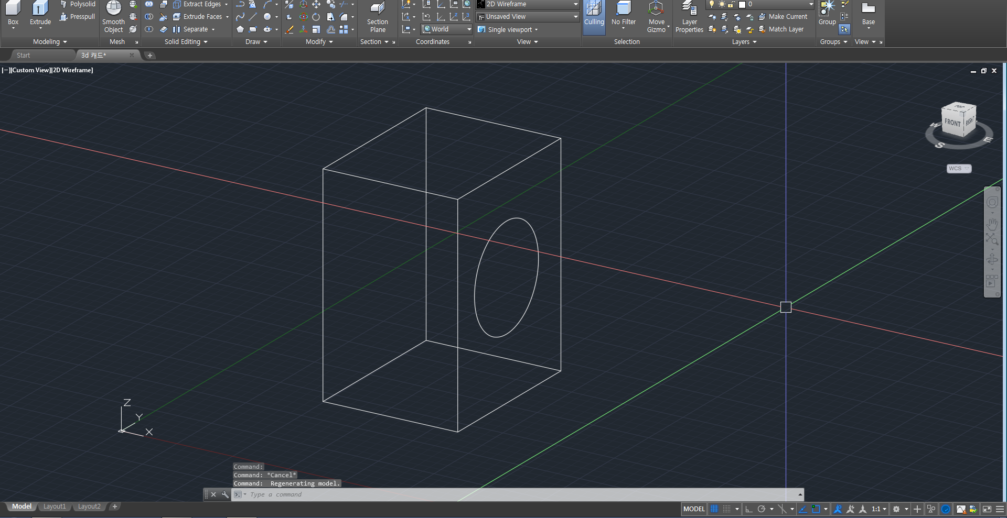Expand the Solid Editing panel
1007x518 pixels.
[186, 42]
